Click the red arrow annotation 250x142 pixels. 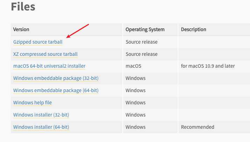pyautogui.click(x=78, y=31)
